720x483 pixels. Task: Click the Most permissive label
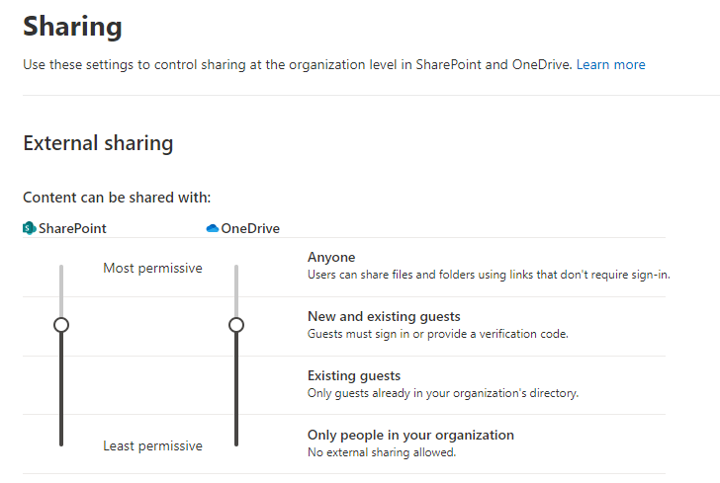[x=152, y=268]
